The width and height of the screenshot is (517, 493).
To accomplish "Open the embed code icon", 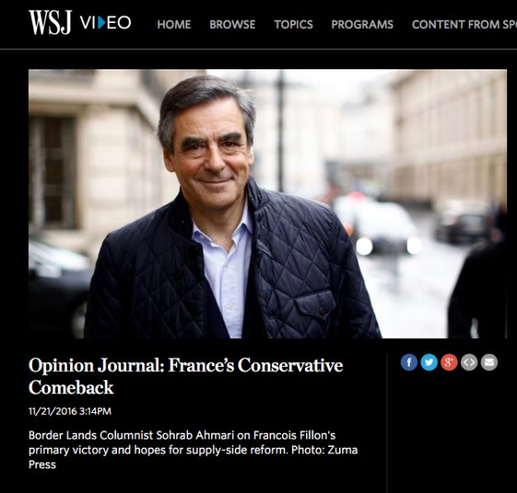I will [469, 363].
